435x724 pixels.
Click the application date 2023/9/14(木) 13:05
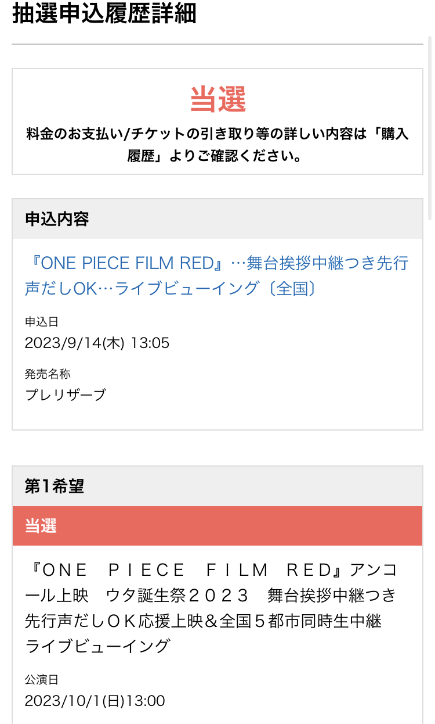(97, 343)
